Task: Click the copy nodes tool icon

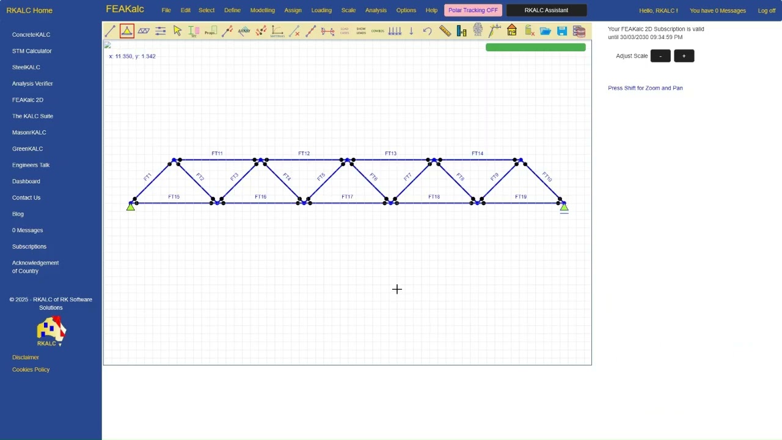Action: click(261, 31)
